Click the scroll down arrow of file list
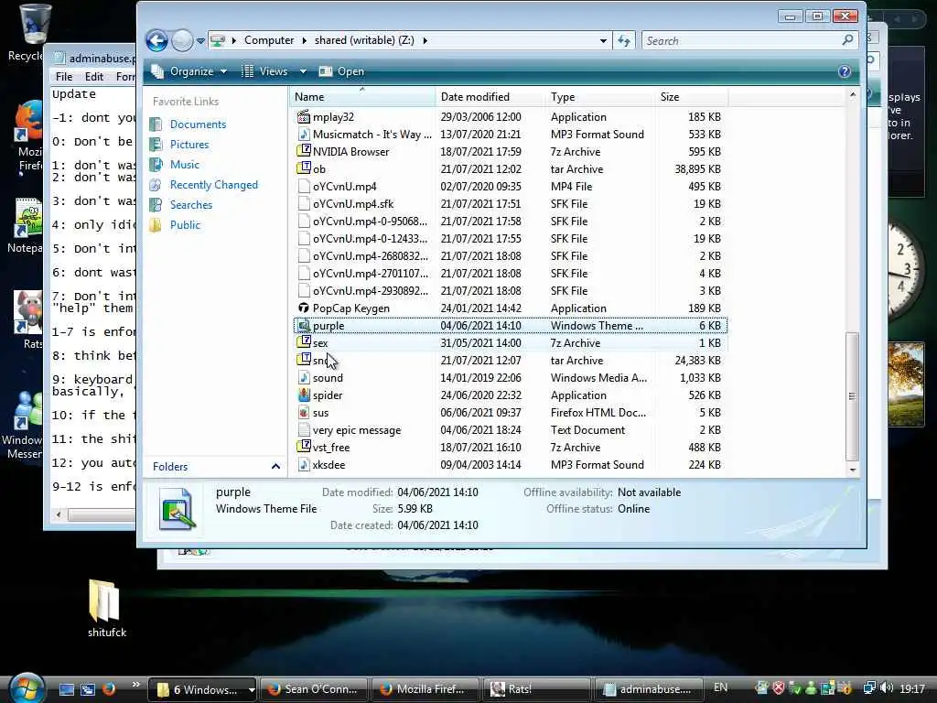The height and width of the screenshot is (703, 937). pyautogui.click(x=853, y=470)
